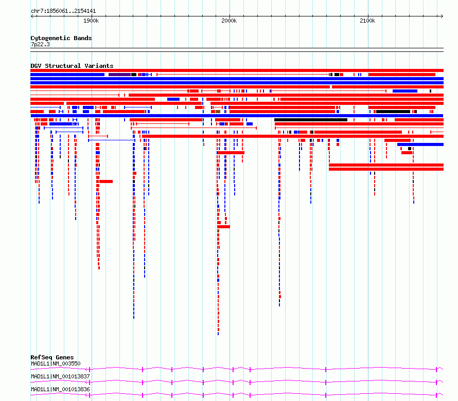Open the RefSeq Genes track title
Image resolution: width=458 pixels, height=401 pixels.
click(x=52, y=357)
